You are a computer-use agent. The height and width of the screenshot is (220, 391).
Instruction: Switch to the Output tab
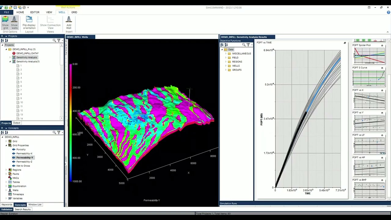tap(16, 123)
